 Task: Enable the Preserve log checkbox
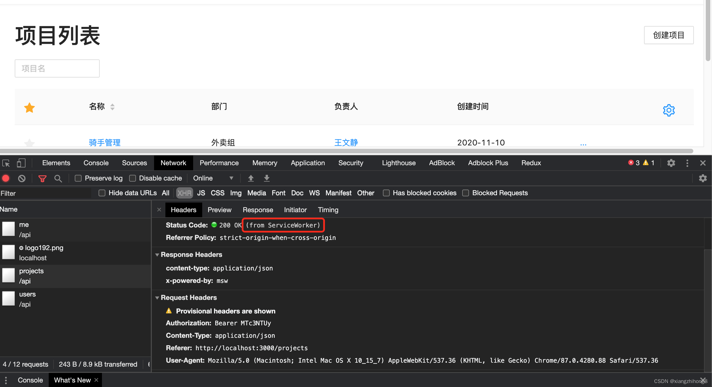(78, 178)
